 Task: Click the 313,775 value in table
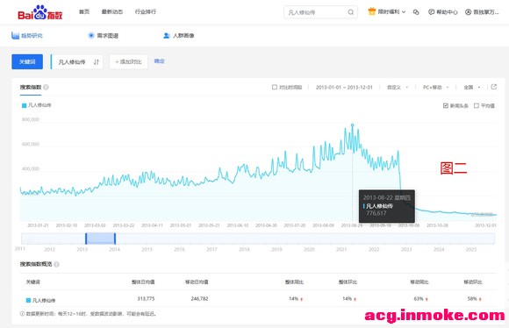tap(146, 298)
